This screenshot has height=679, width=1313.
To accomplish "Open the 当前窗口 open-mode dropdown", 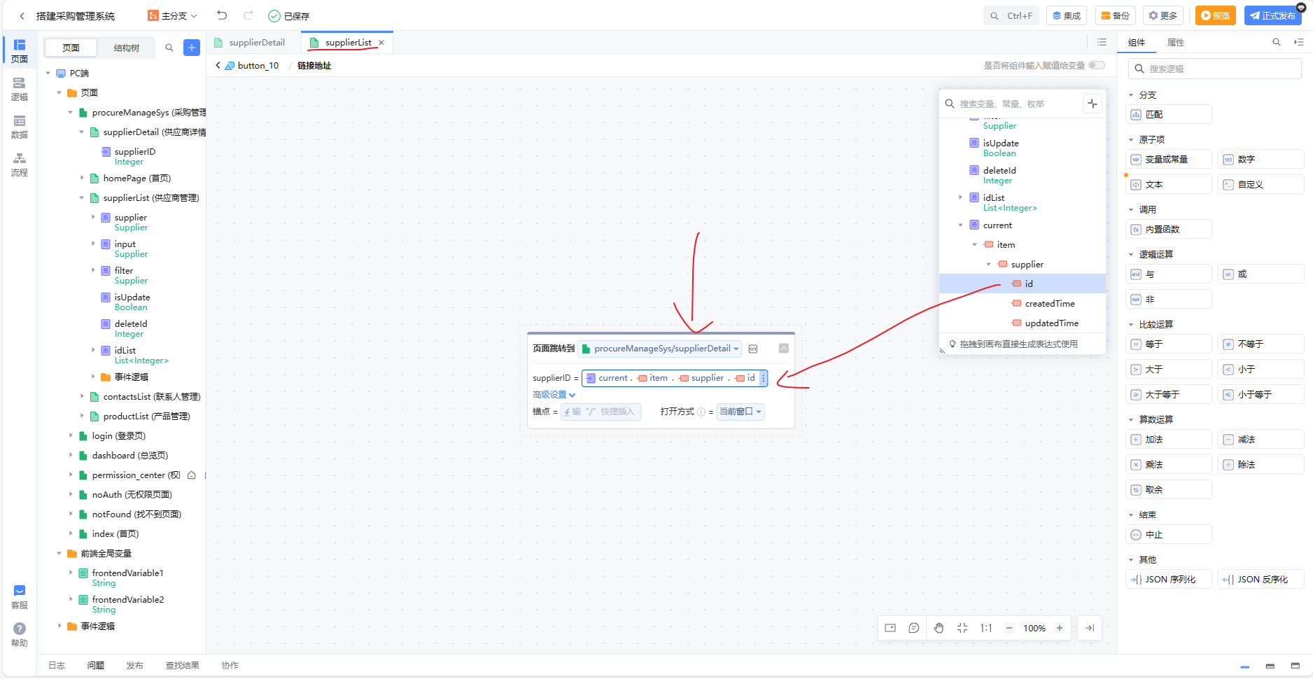I will 740,412.
